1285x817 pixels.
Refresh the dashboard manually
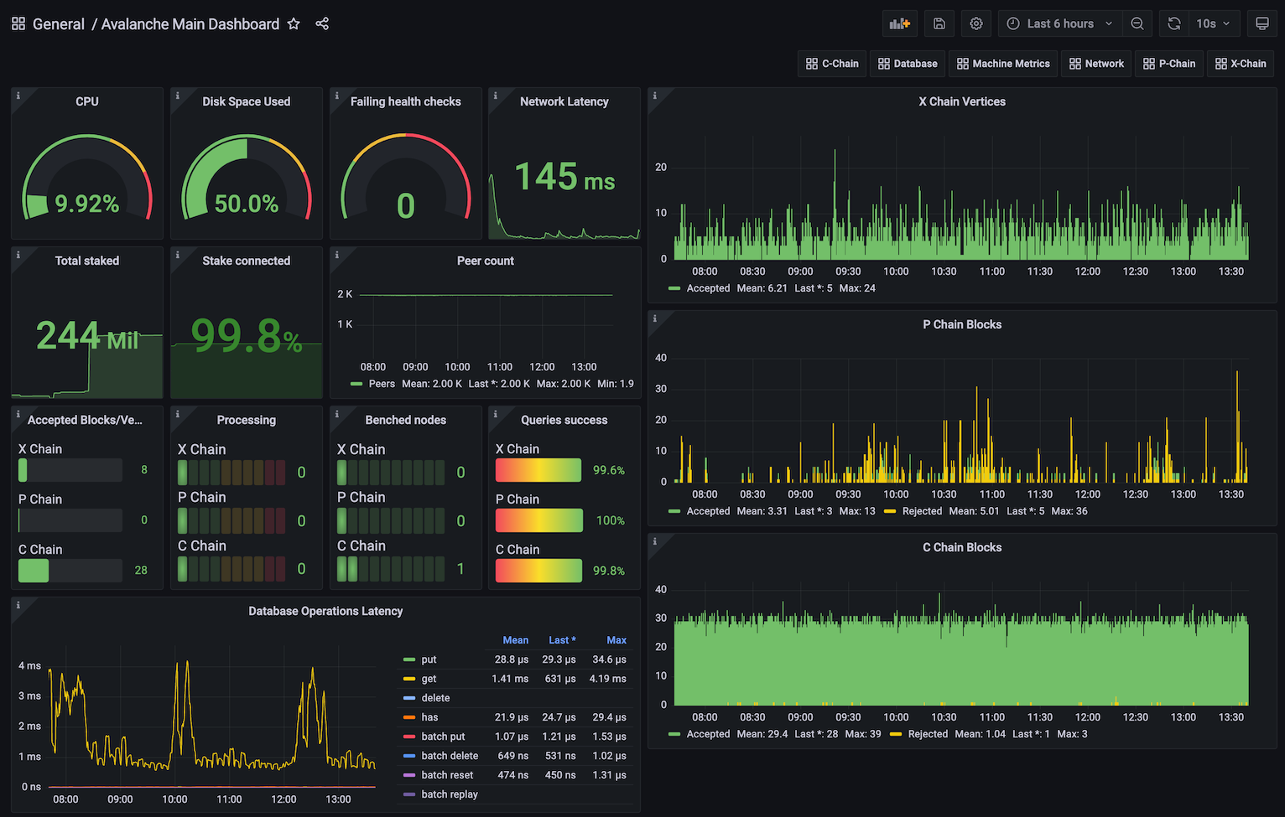1173,23
